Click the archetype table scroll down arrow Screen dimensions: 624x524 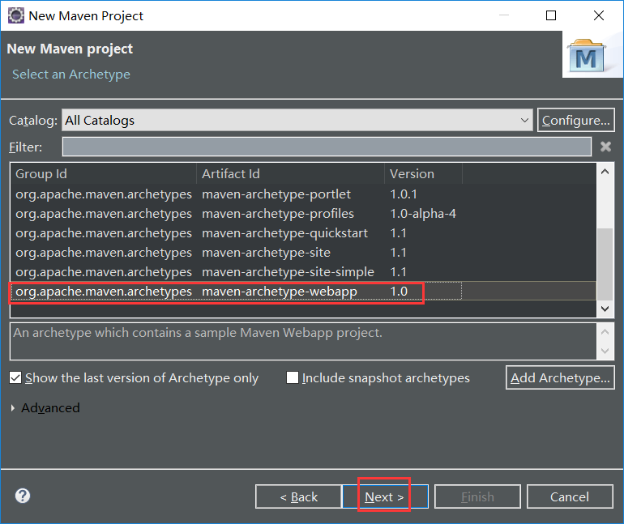point(605,309)
